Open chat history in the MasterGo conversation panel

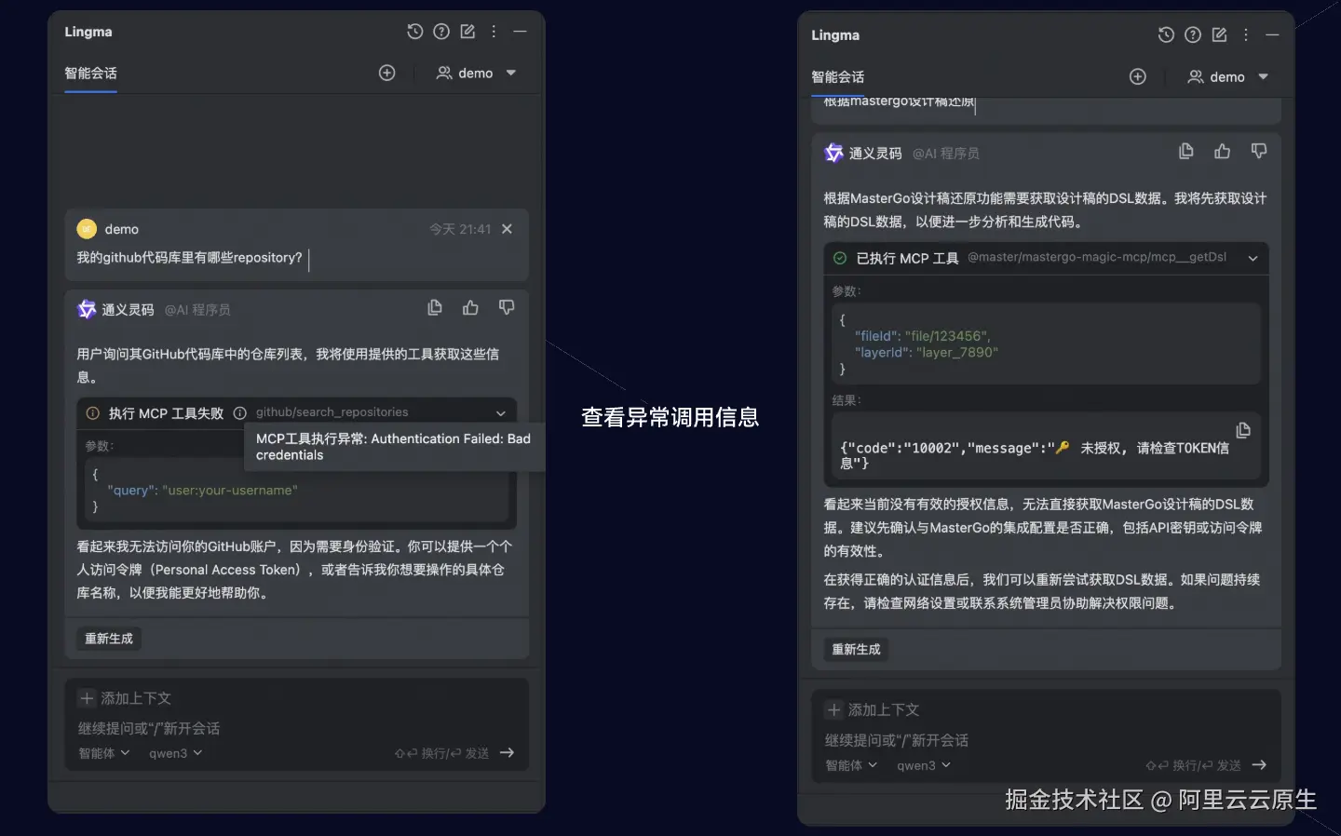(x=1166, y=35)
